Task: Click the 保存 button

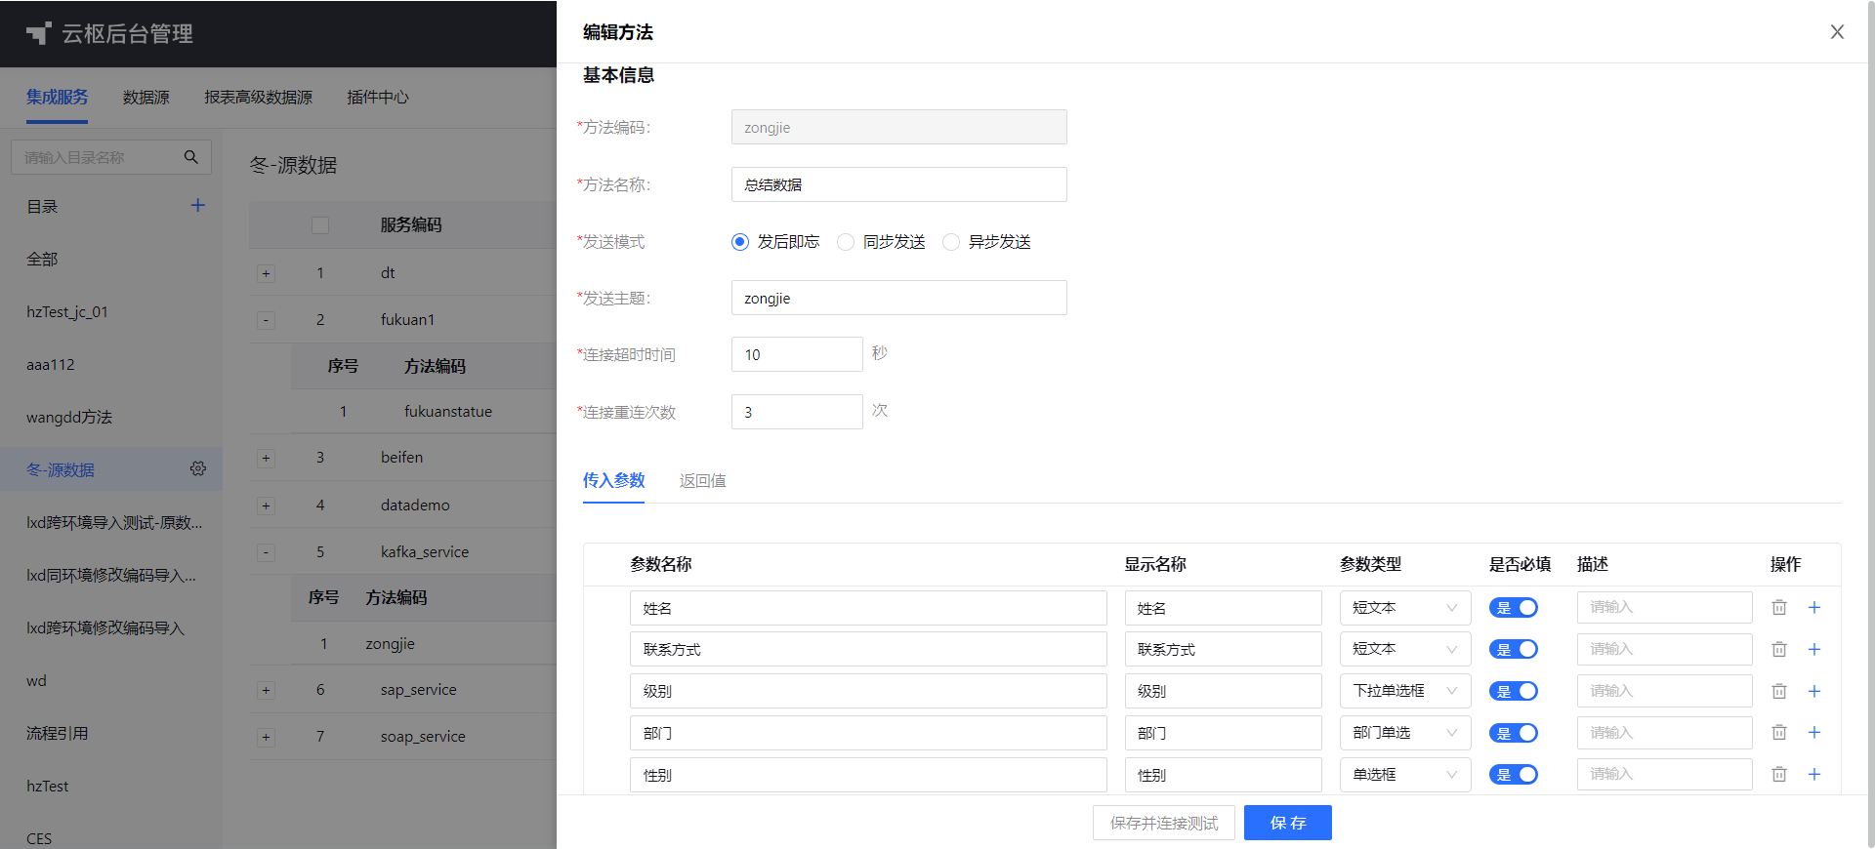Action: point(1287,823)
